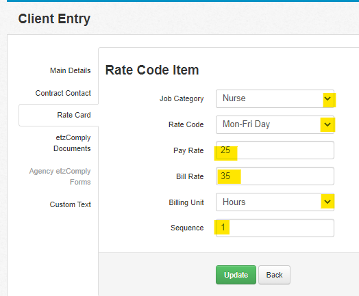Viewport: 359px width, 296px height.
Task: Open the Contract Contact tab
Action: [63, 93]
